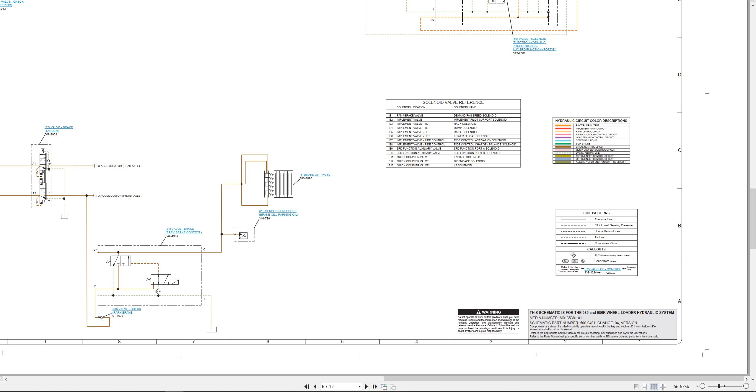Open the page number dropdown

(359, 387)
